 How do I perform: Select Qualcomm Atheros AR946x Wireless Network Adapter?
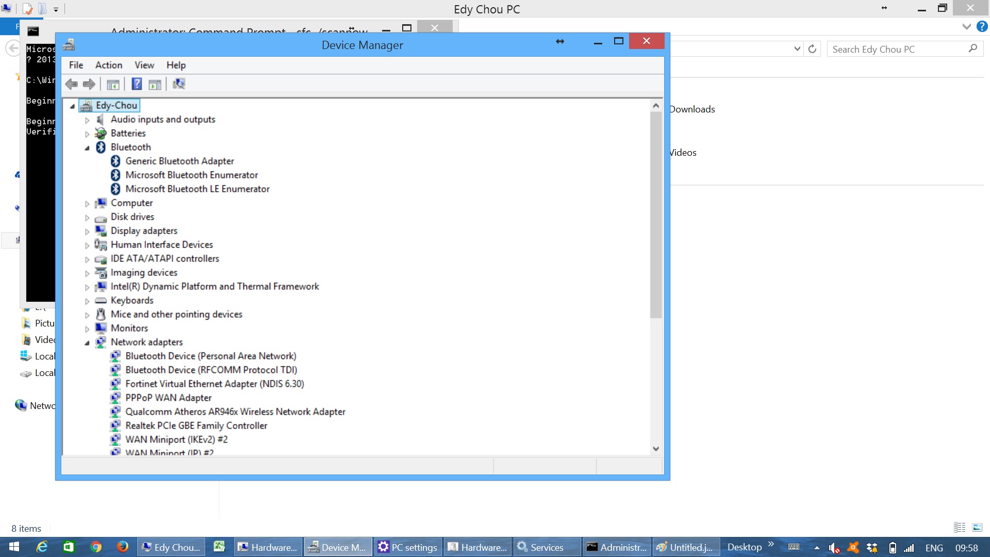coord(235,412)
